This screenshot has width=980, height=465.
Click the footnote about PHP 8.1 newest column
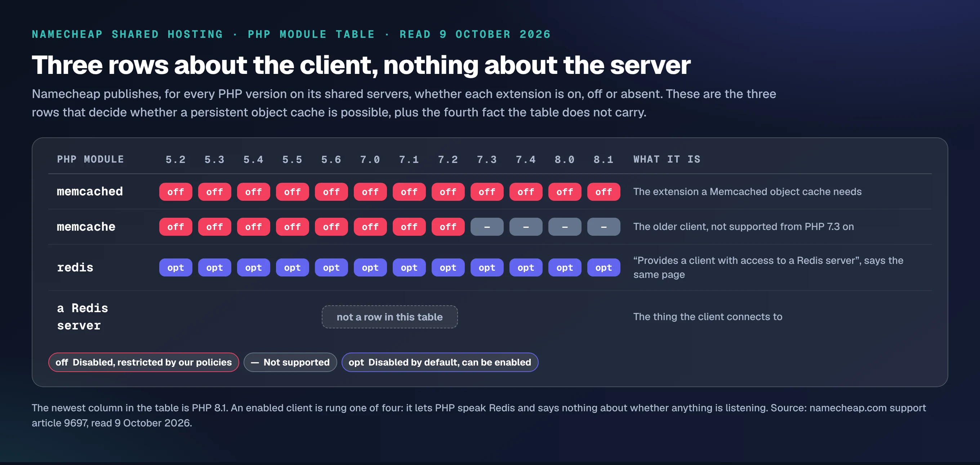click(478, 415)
